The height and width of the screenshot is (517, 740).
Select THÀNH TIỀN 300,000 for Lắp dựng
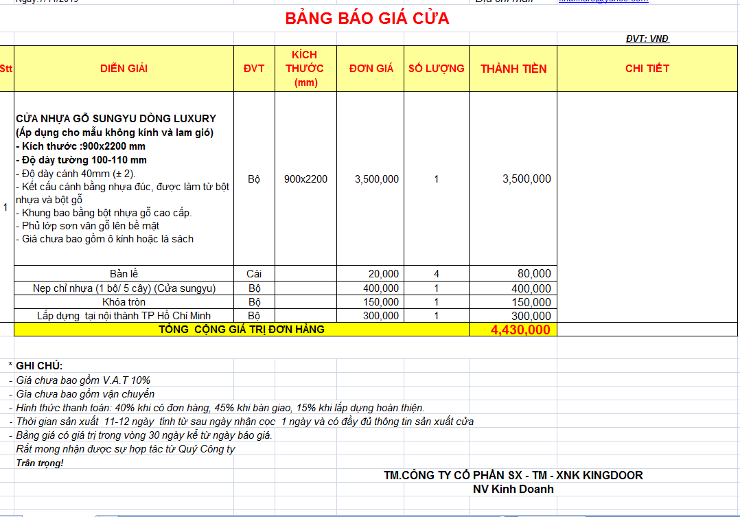pyautogui.click(x=513, y=315)
